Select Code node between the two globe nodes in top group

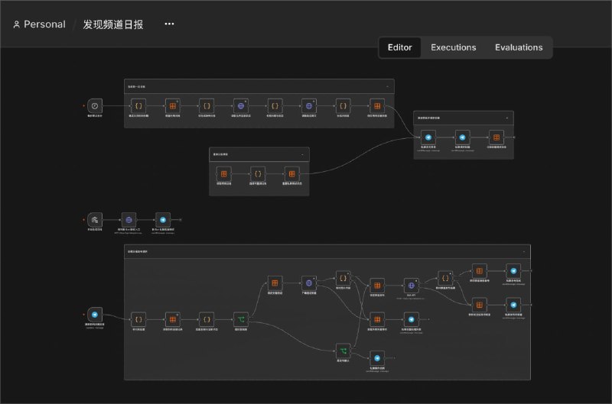click(x=275, y=106)
